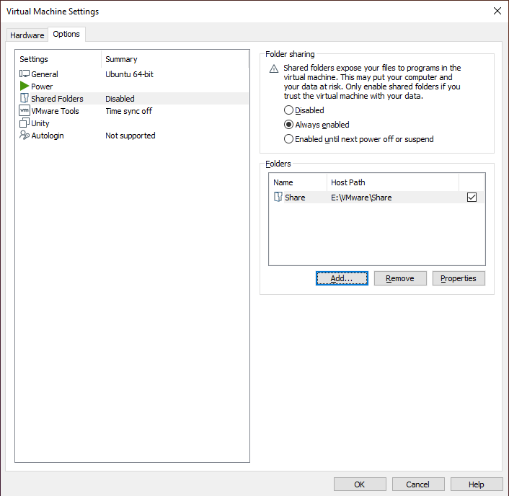Uncheck the Share folder enabled checkbox
This screenshot has height=496, width=509.
pos(472,197)
